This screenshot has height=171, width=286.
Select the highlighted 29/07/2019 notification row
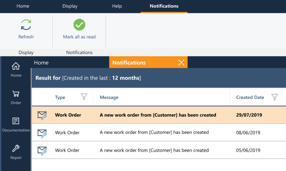click(159, 115)
